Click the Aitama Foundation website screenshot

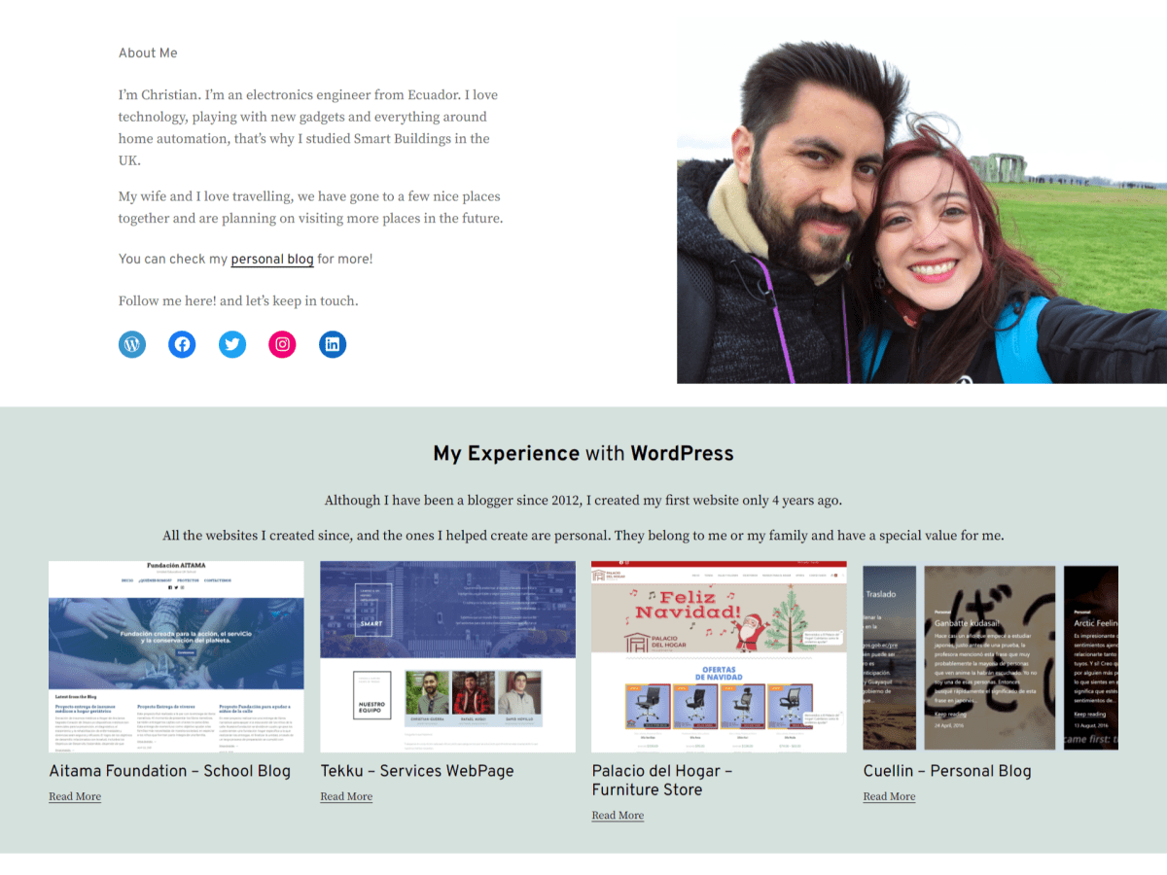click(175, 655)
